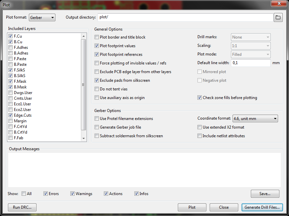Click layer list scrollbar down arrow
Screen dimensions: 289x216
click(84, 139)
